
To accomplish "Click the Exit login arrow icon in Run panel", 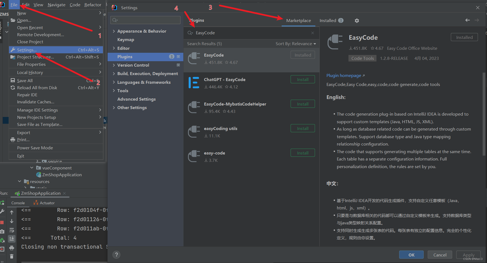I will (x=2, y=249).
